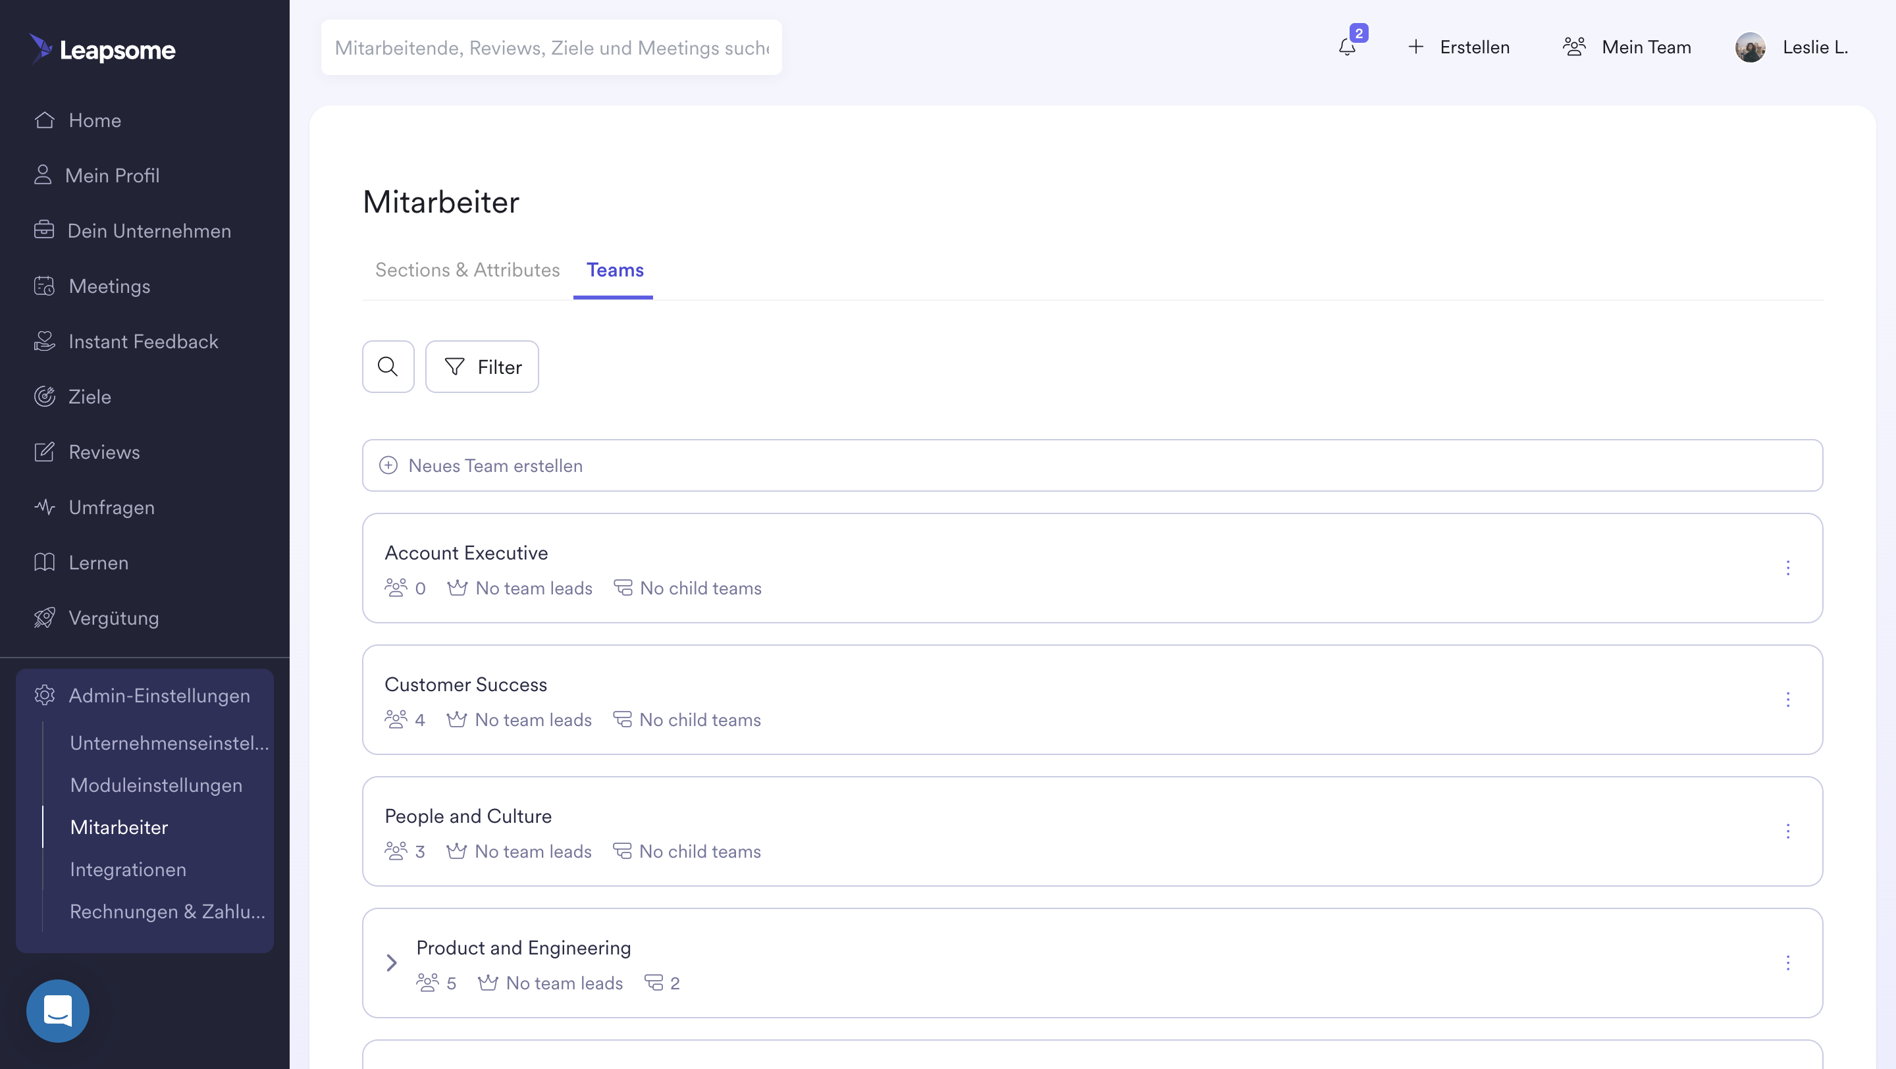Open the Intercom chat launcher

click(57, 1010)
